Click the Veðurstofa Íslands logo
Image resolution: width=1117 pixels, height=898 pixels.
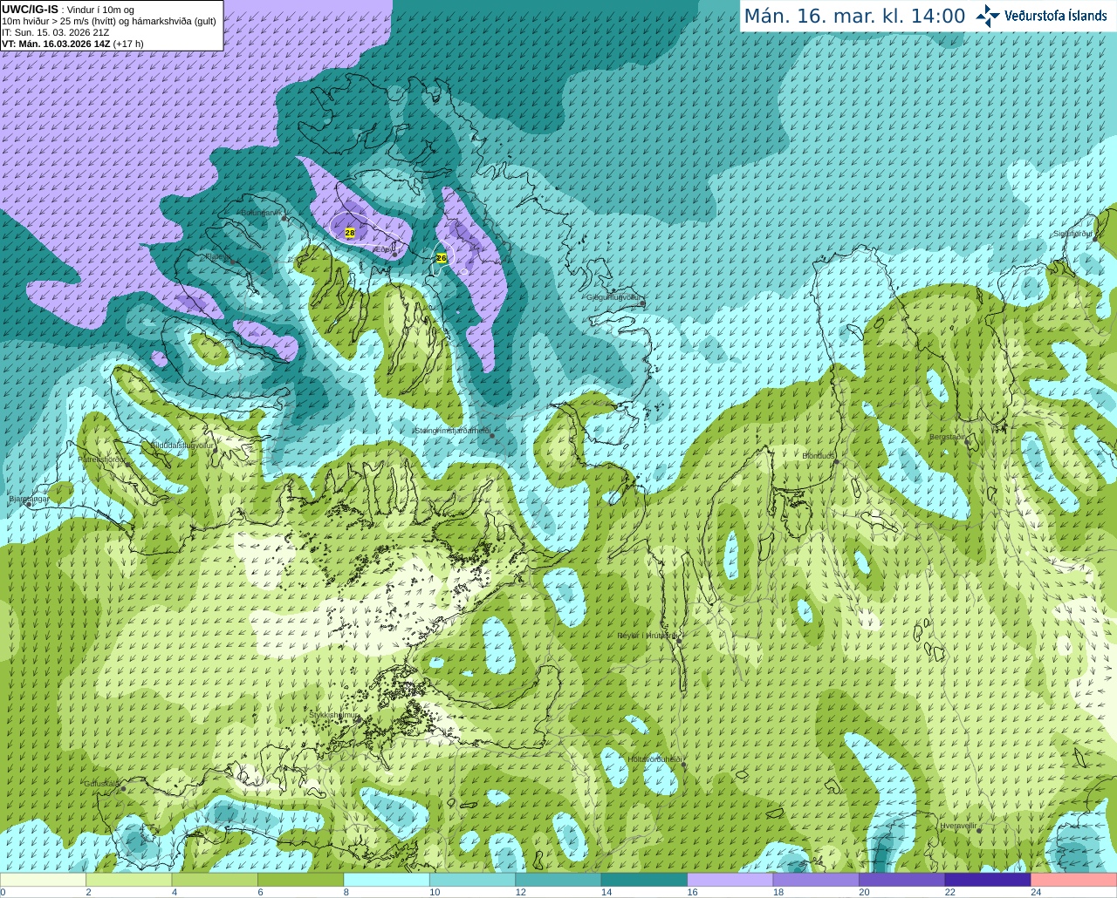pyautogui.click(x=1044, y=16)
